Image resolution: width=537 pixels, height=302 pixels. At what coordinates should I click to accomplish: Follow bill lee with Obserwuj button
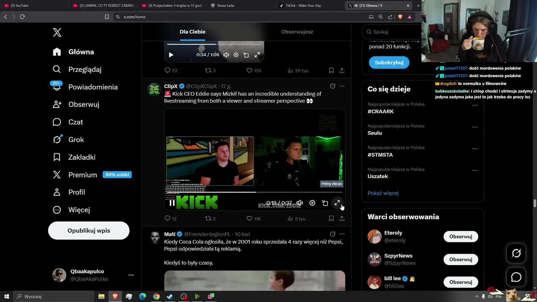coord(461,282)
